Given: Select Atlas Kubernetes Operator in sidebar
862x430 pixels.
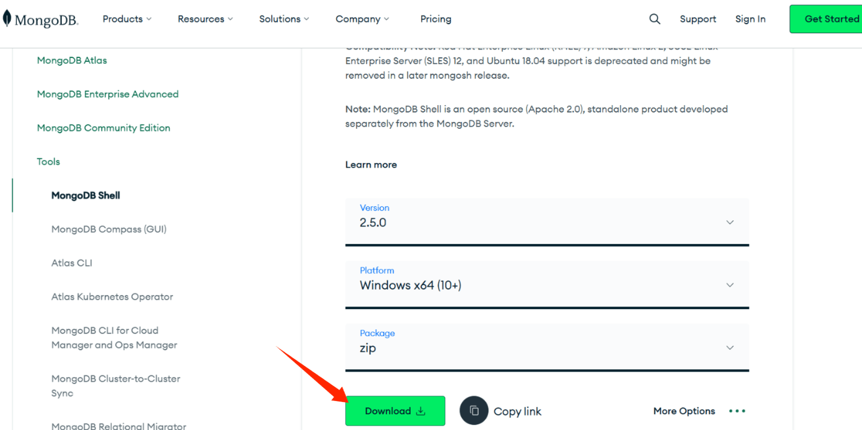Looking at the screenshot, I should click(x=112, y=296).
